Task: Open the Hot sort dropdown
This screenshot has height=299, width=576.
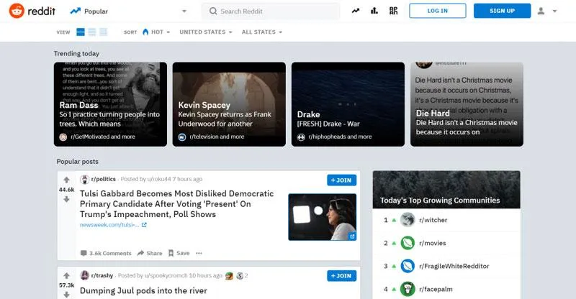Action: coord(156,32)
